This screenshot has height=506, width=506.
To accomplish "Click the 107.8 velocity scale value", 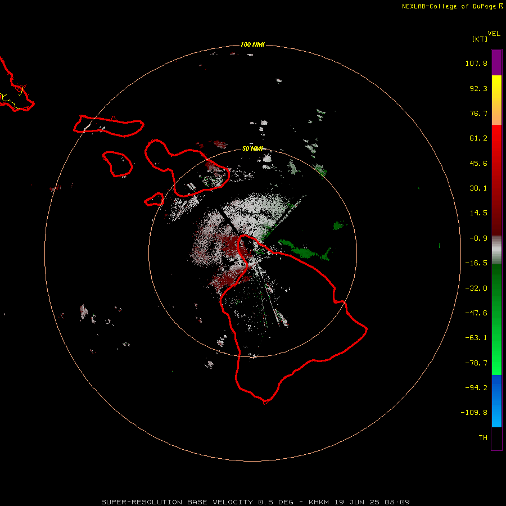I will click(x=476, y=63).
